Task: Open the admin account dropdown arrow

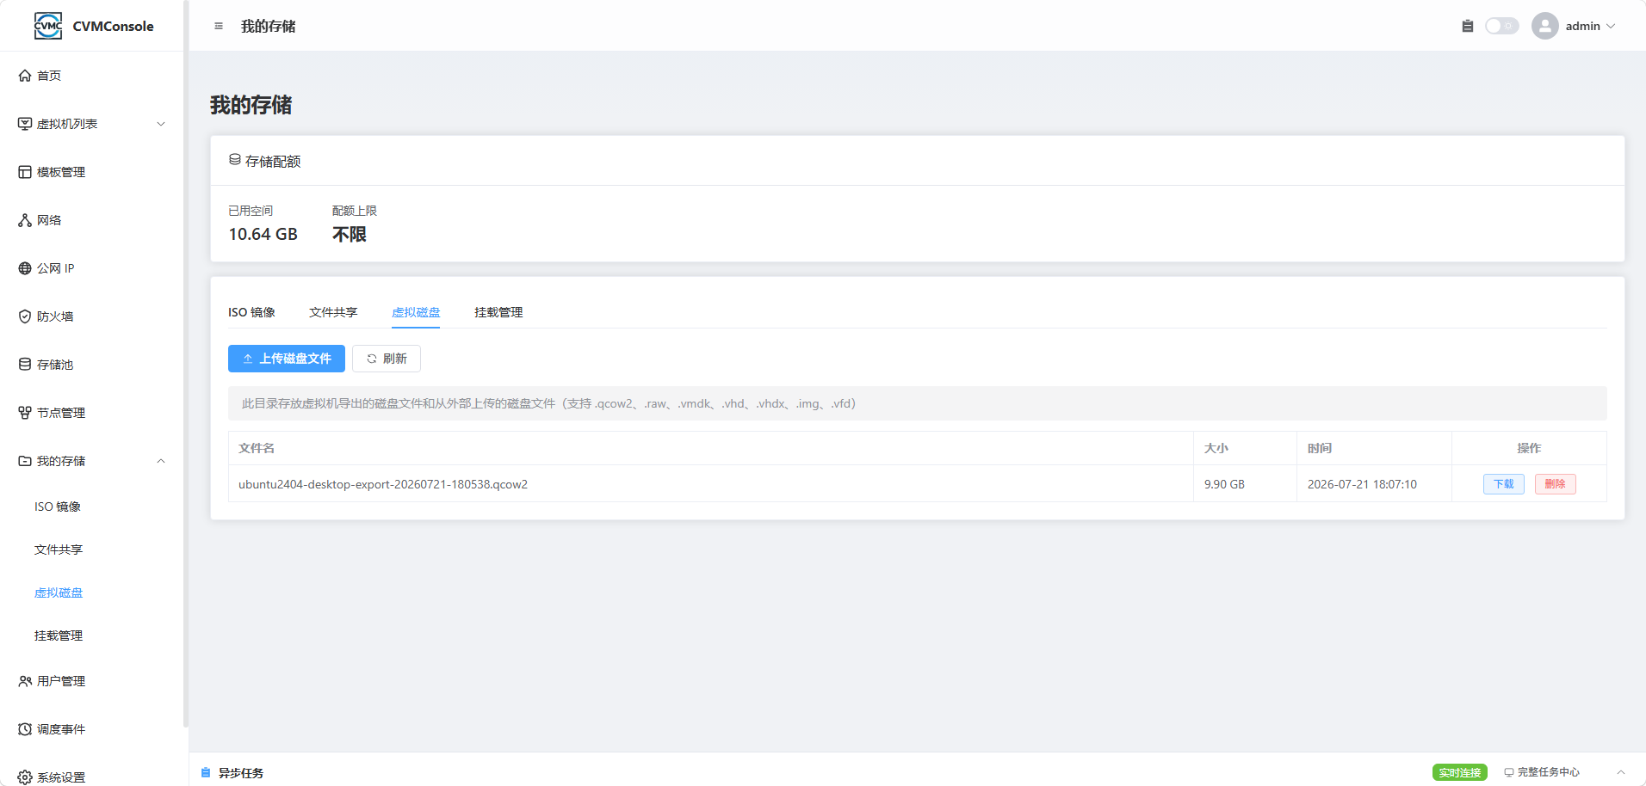Action: [1611, 26]
